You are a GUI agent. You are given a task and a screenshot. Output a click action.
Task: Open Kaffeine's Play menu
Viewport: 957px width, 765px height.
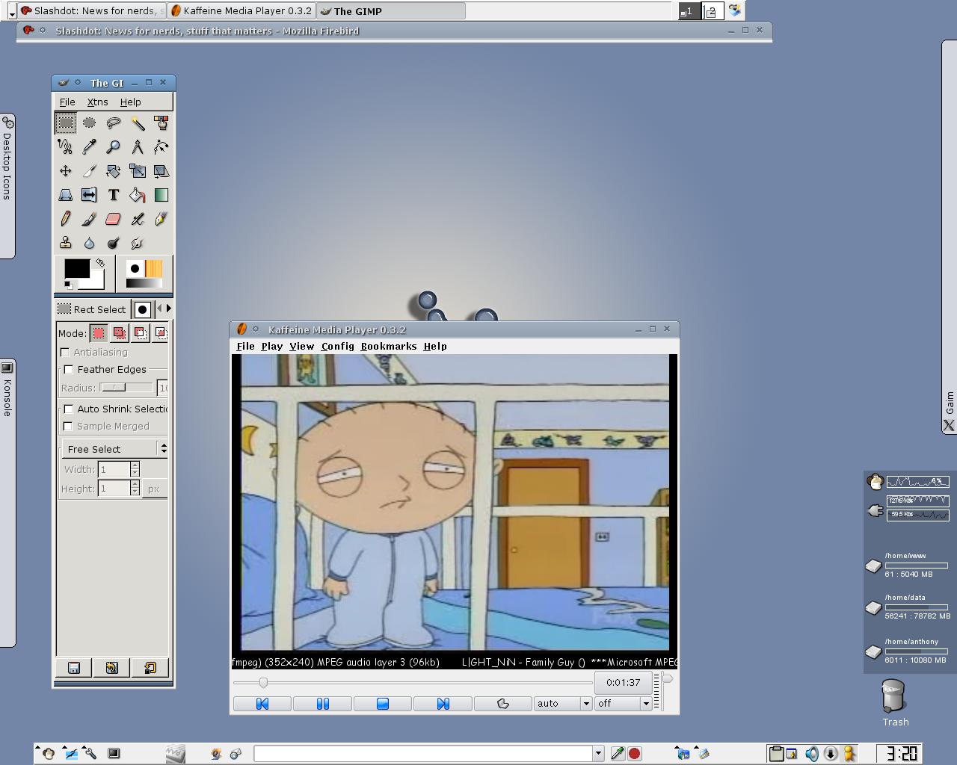272,346
